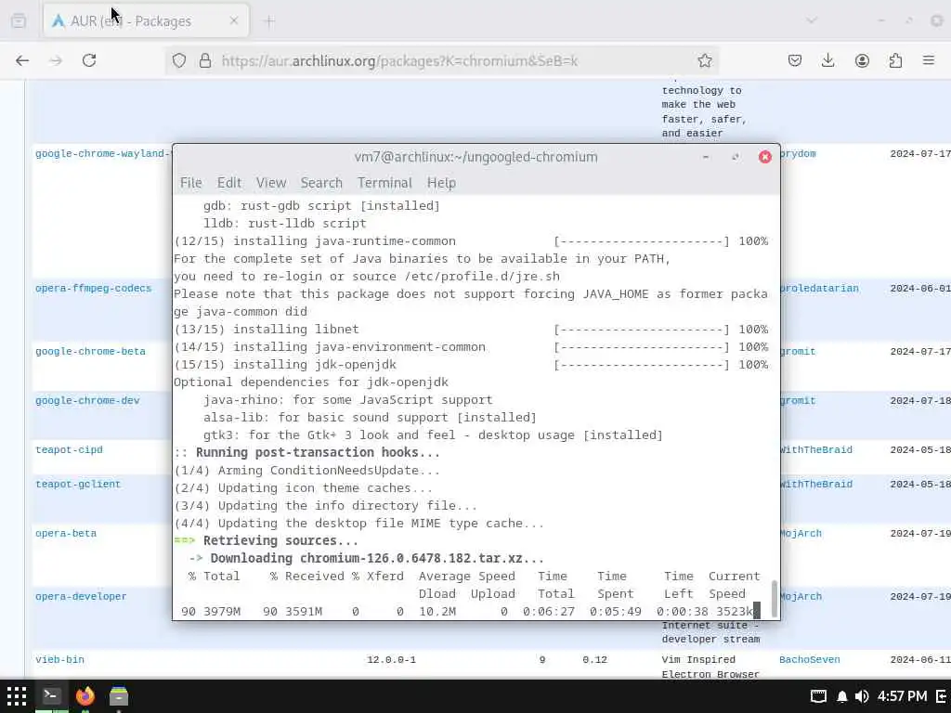Screen dimensions: 951x713
Task: Open notifications bell in tray
Action: tap(841, 696)
